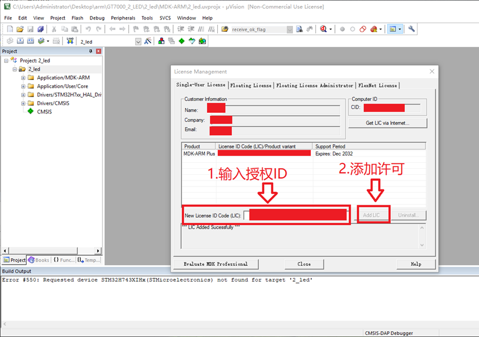Click the Project panel horizontal scrollbar

point(52,251)
